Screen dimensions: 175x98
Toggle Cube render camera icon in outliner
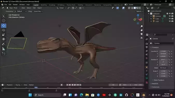coord(172,19)
